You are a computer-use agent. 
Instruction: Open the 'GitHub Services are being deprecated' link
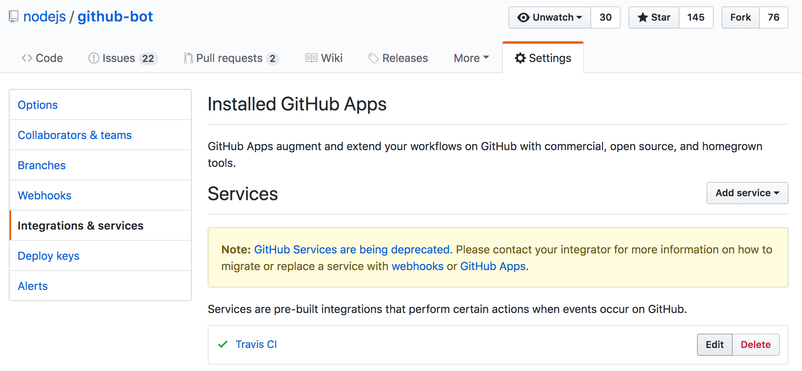coord(352,249)
